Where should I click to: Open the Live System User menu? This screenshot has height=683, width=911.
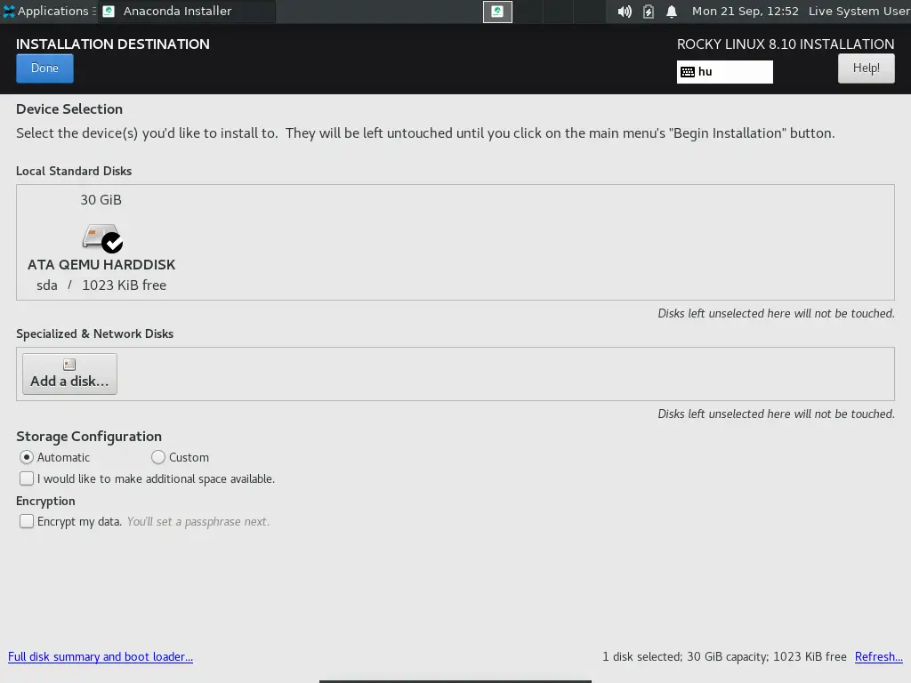[859, 11]
